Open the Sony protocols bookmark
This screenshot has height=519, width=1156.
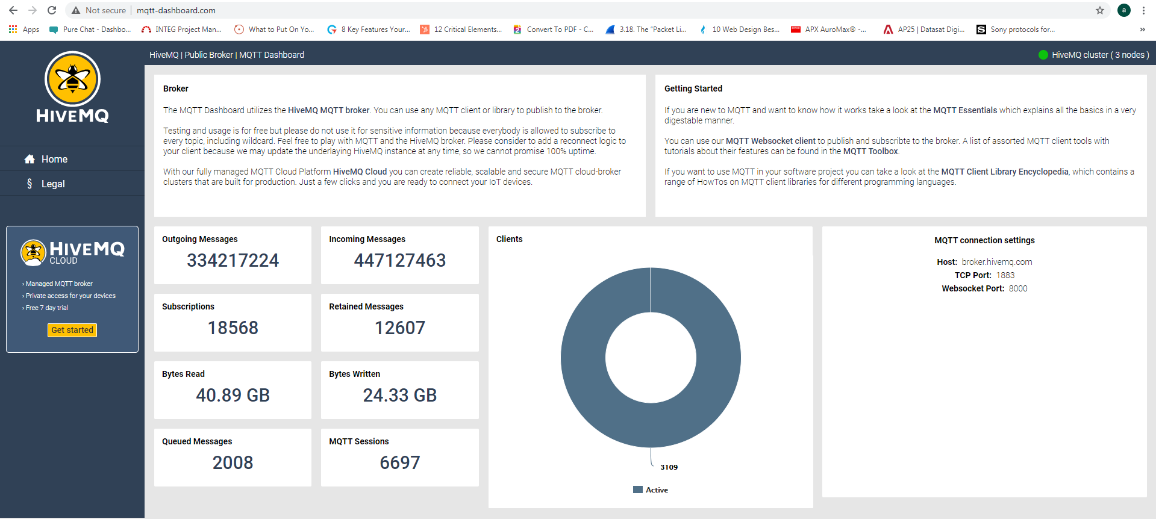(x=1016, y=29)
